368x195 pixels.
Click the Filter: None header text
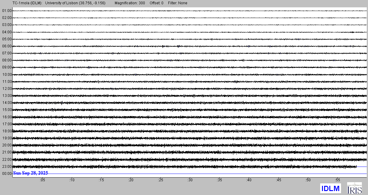pos(178,3)
